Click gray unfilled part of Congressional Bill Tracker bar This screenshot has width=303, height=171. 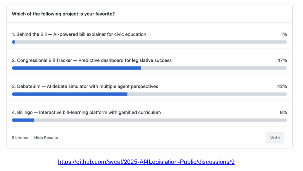[x=214, y=68]
